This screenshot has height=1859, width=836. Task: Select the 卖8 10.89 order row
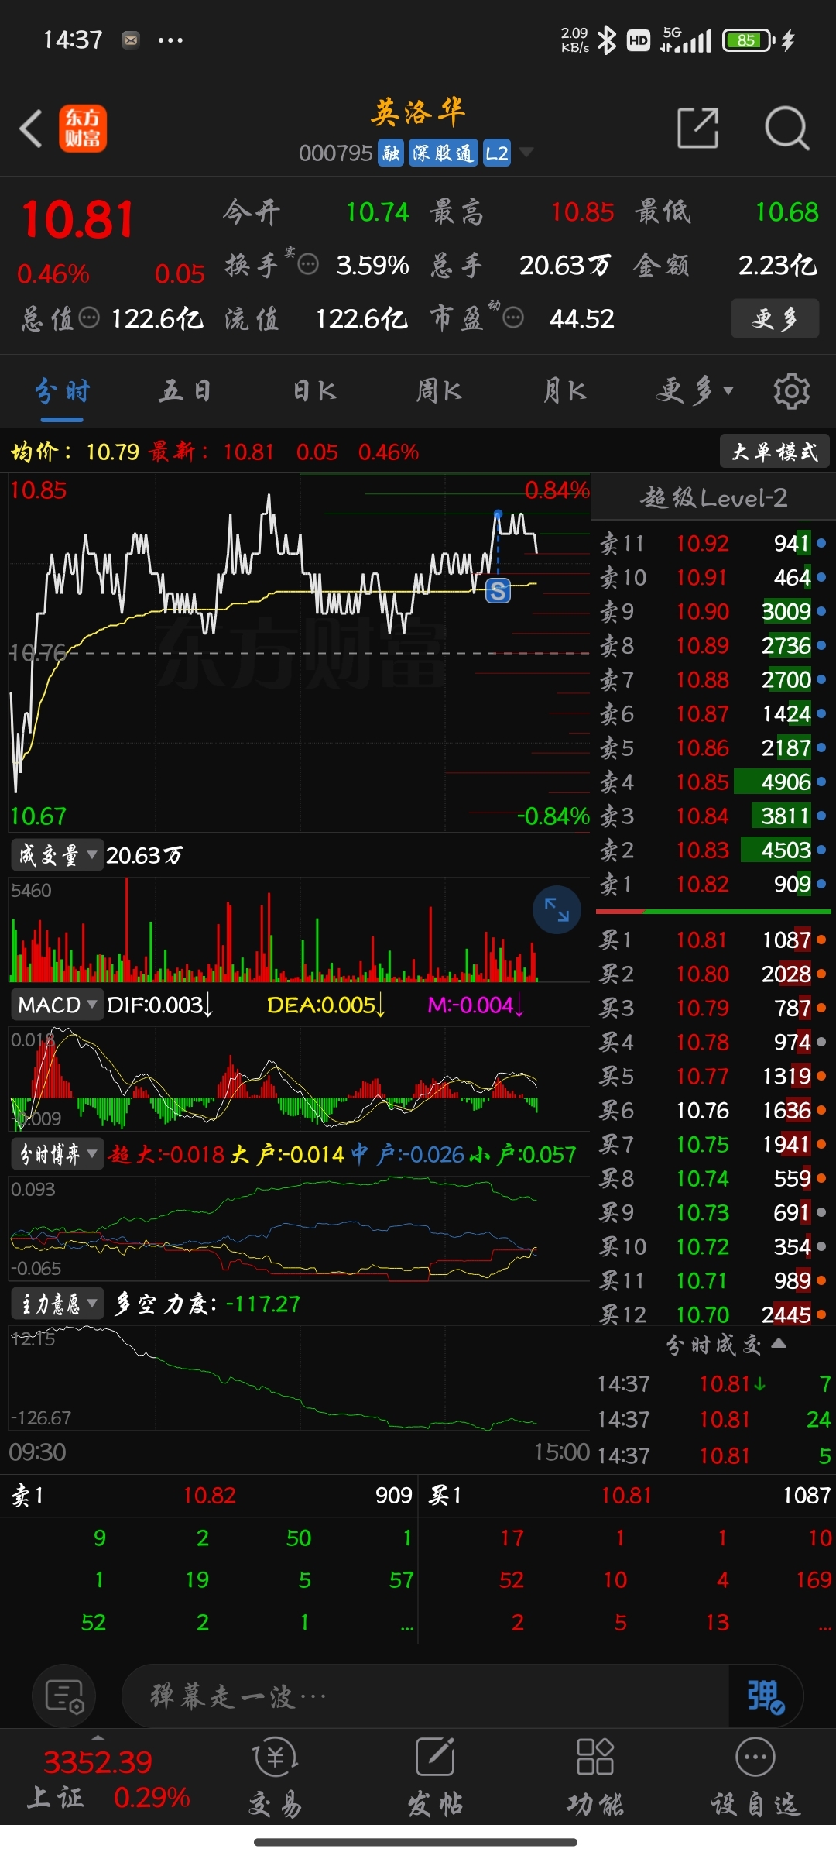click(x=713, y=645)
